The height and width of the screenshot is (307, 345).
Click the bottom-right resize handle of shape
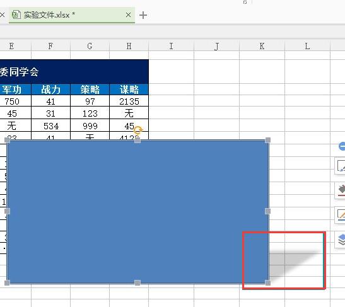268,283
